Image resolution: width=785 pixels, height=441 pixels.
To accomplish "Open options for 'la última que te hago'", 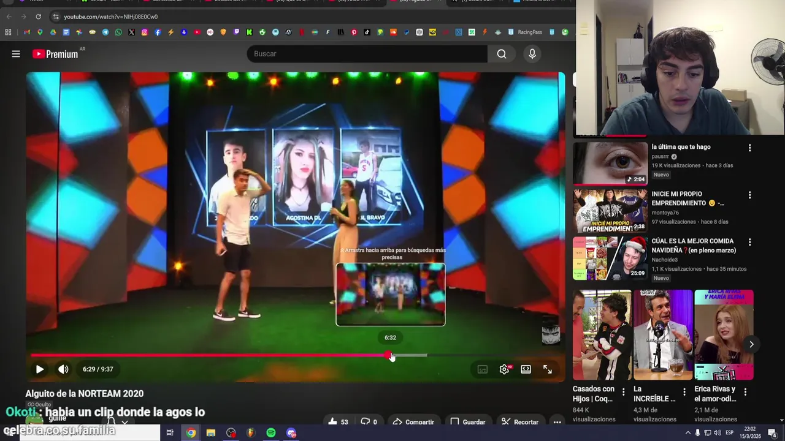I will 749,148.
